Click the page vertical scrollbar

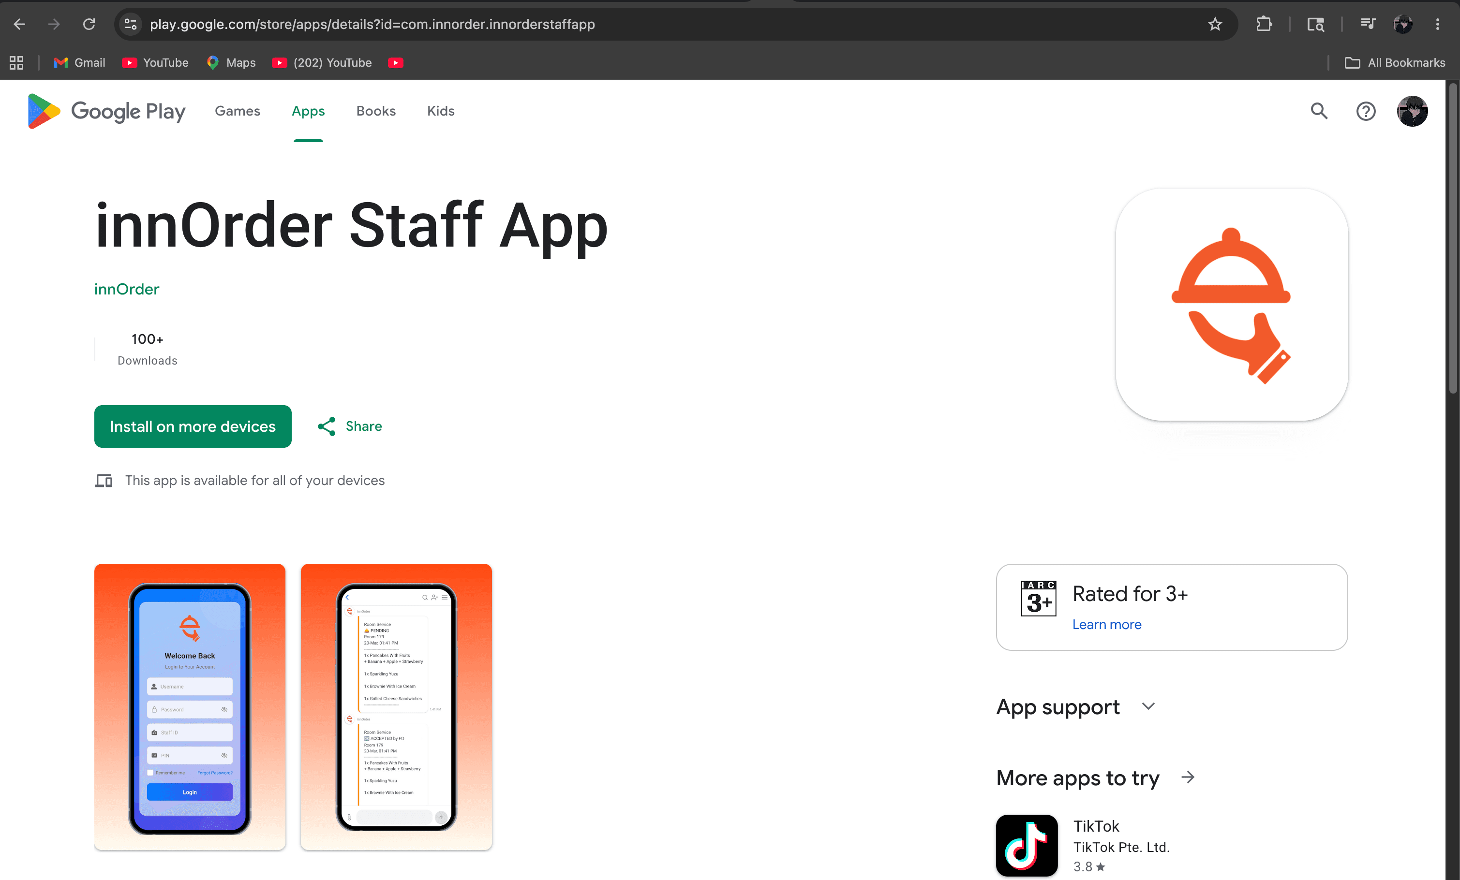pyautogui.click(x=1452, y=237)
